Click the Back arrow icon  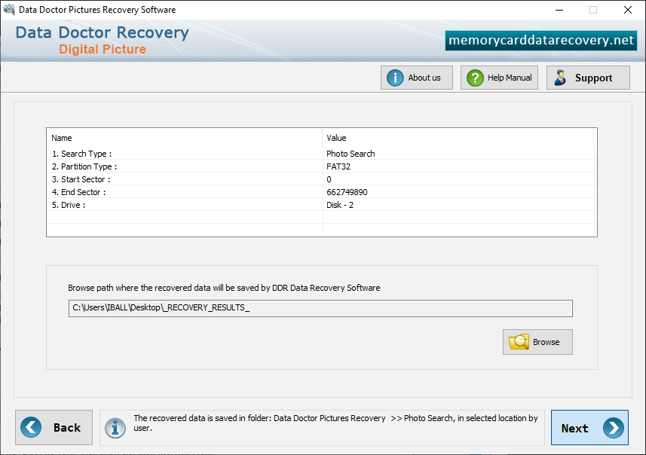pos(31,427)
